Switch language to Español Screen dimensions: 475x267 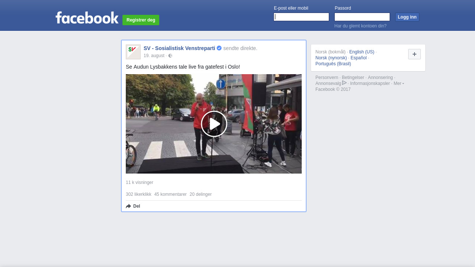358,58
